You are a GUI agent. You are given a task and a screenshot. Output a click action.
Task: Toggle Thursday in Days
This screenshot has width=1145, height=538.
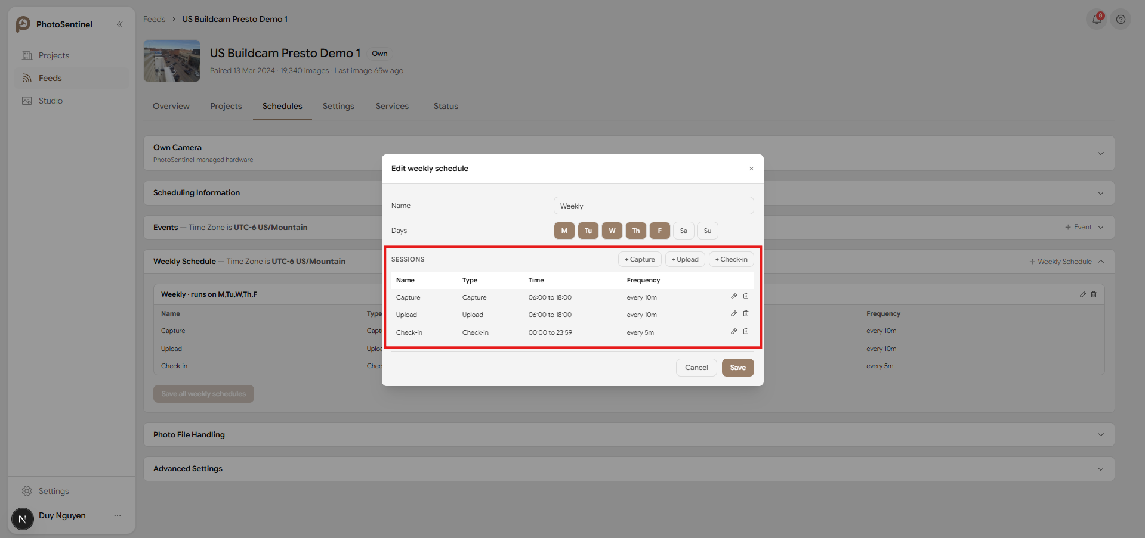tap(636, 231)
